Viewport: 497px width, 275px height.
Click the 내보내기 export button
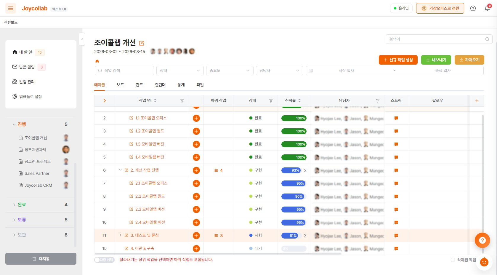pos(436,60)
